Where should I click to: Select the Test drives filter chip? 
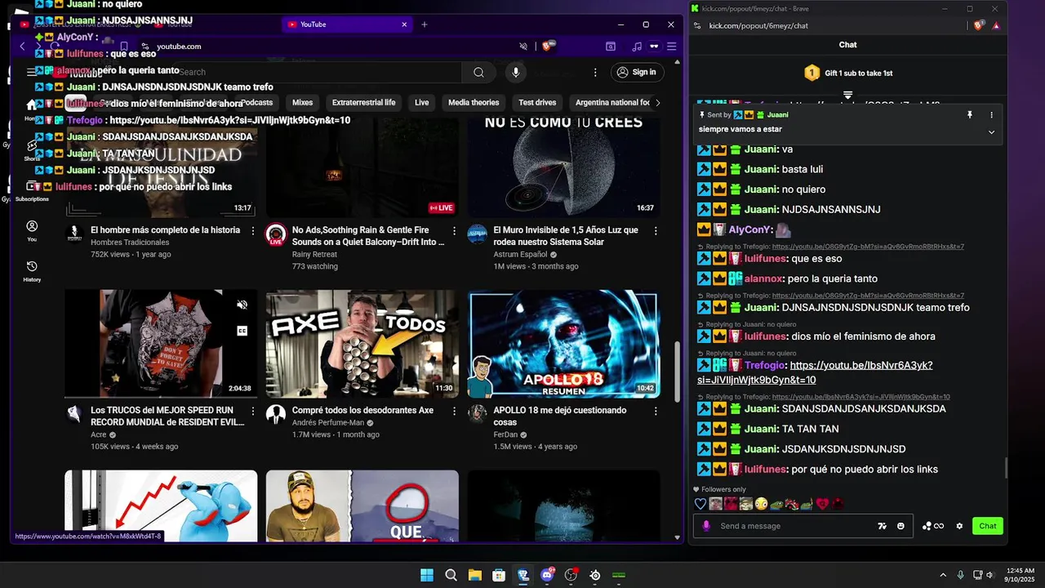point(537,103)
